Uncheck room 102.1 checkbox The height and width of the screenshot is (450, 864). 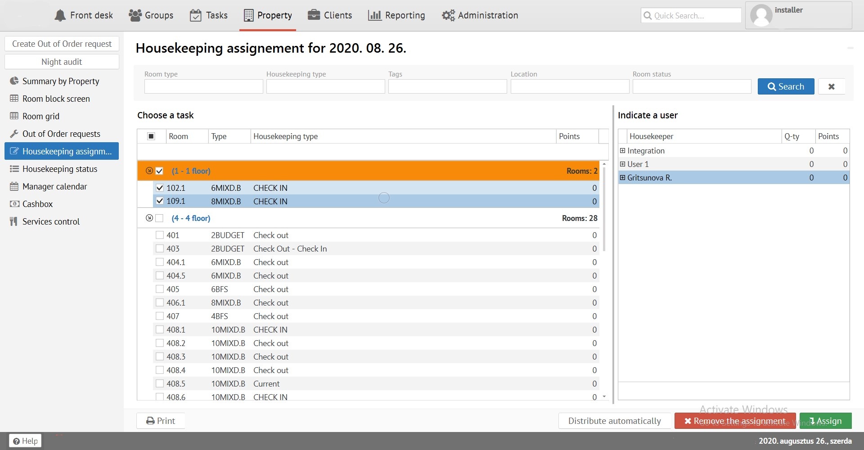point(160,188)
